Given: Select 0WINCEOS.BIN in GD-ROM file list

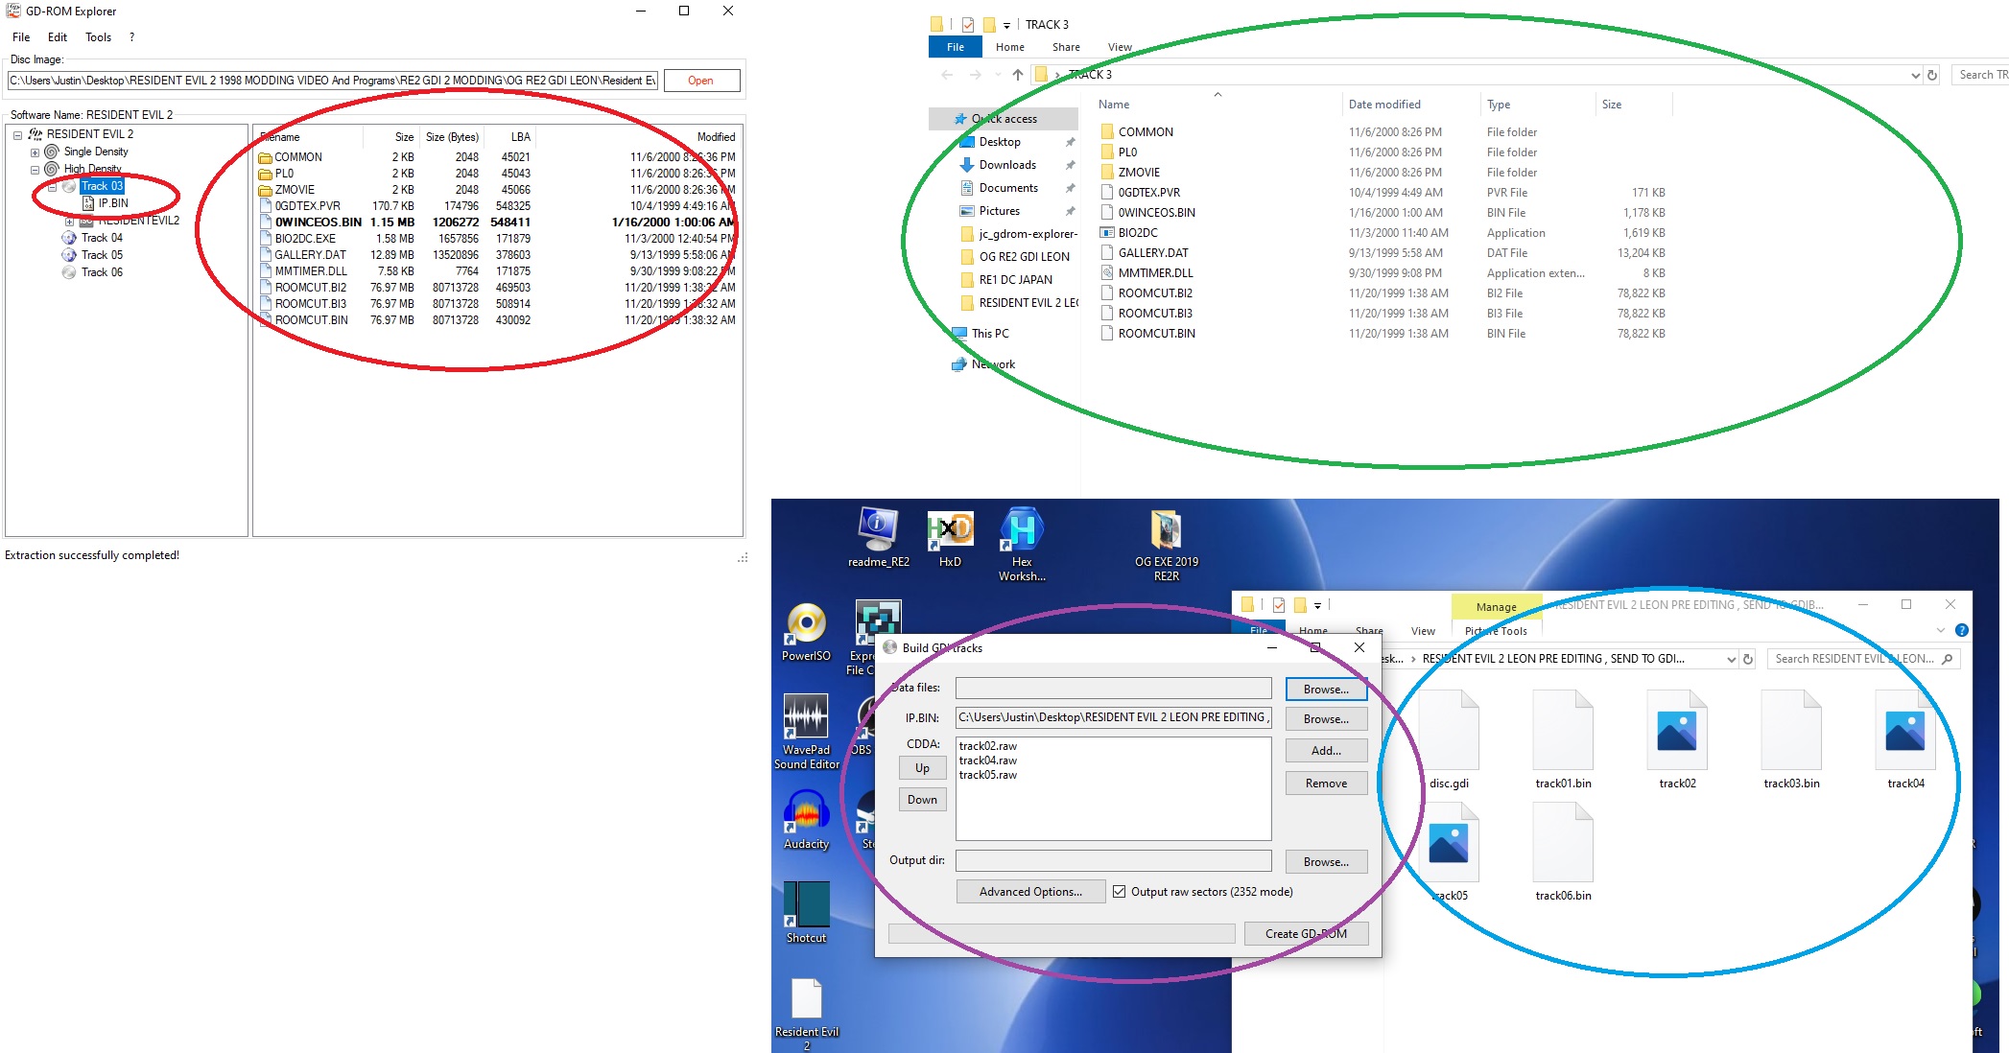Looking at the screenshot, I should (x=319, y=222).
